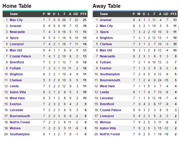The width and height of the screenshot is (179, 141).
Task: Open Man City link in Home Table
Action: point(16,20)
